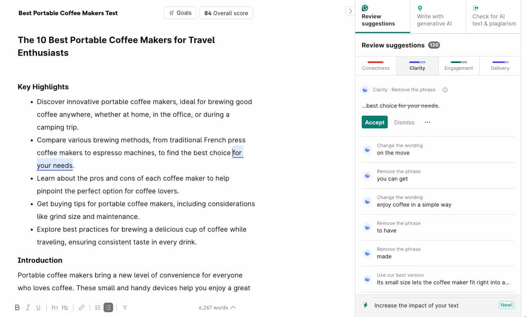526x317 pixels.
Task: Toggle bold formatting in bottom toolbar
Action: click(x=17, y=307)
